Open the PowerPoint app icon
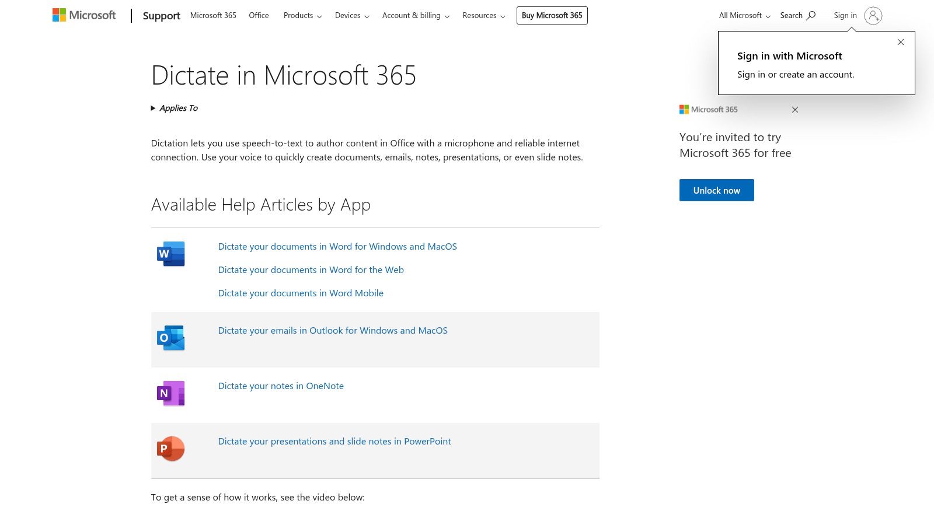 pos(171,449)
